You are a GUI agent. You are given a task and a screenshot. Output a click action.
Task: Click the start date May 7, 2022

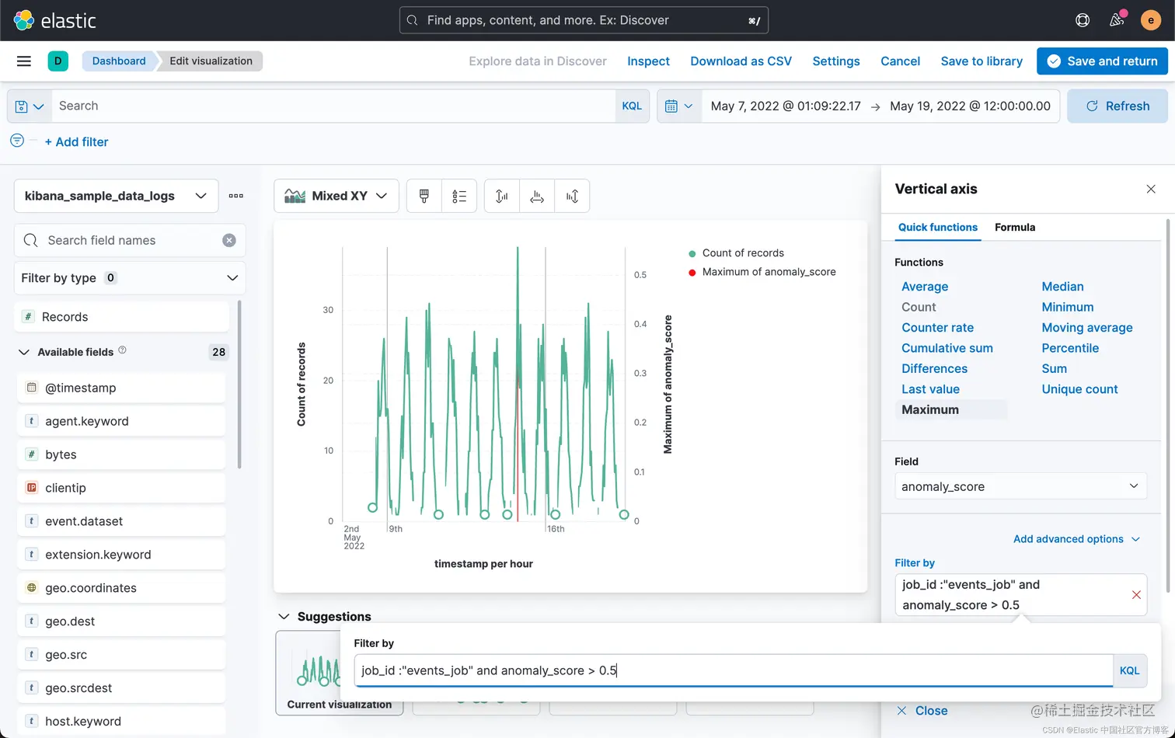coord(786,106)
